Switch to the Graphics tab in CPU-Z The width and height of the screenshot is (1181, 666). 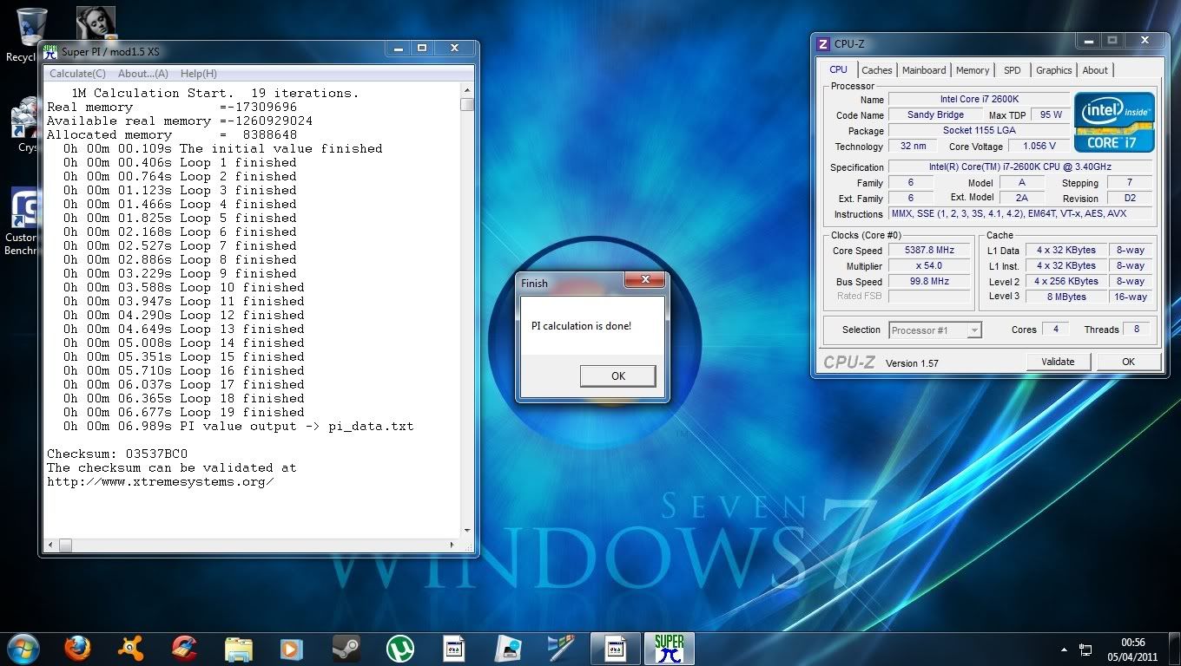click(1054, 70)
